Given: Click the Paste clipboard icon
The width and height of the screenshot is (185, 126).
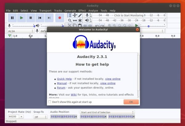Looking at the screenshot, I should click(80, 25).
